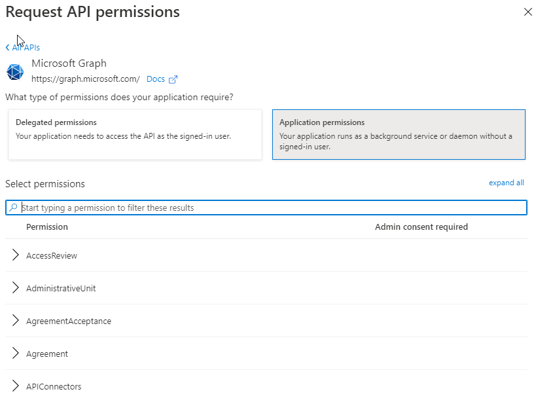Click inside the permission filter search field
536x400 pixels.
pos(196,207)
